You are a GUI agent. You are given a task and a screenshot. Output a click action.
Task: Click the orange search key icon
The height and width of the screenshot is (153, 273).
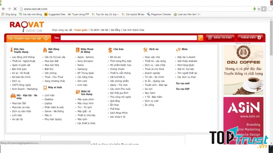200,37
